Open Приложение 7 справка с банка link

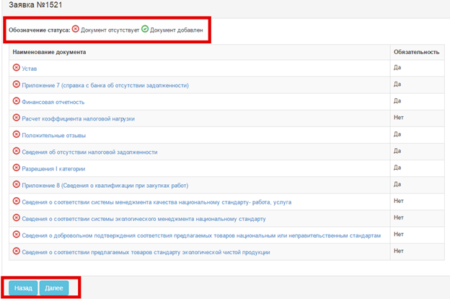105,85
